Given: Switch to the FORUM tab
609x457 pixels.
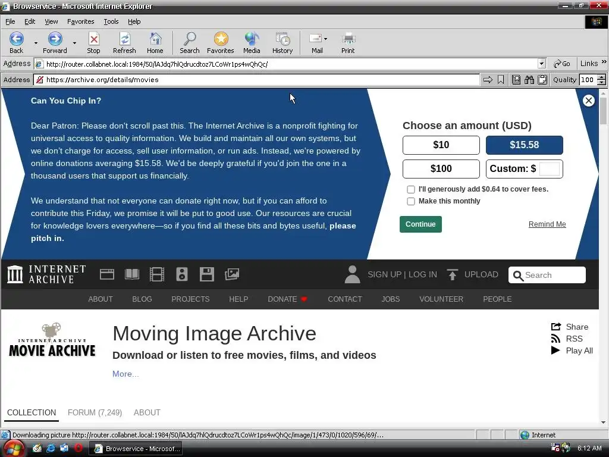Looking at the screenshot, I should point(95,413).
